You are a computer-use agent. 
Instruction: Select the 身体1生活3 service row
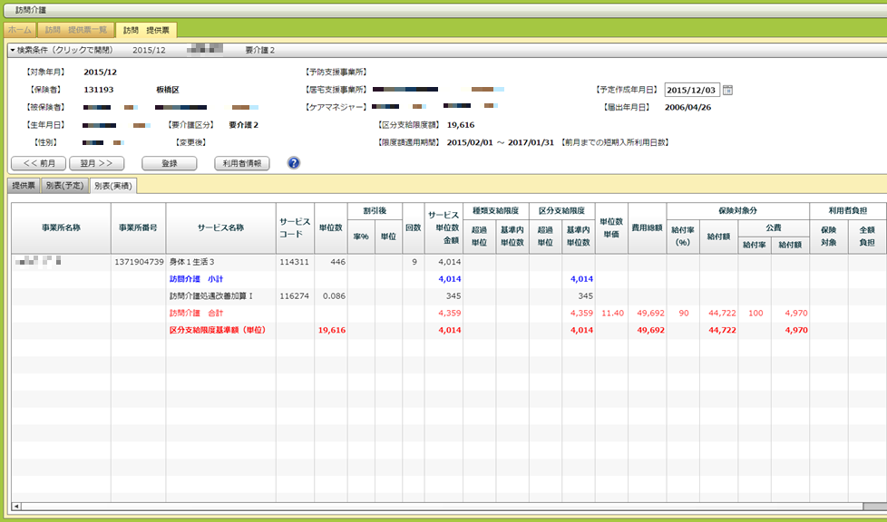click(x=192, y=261)
